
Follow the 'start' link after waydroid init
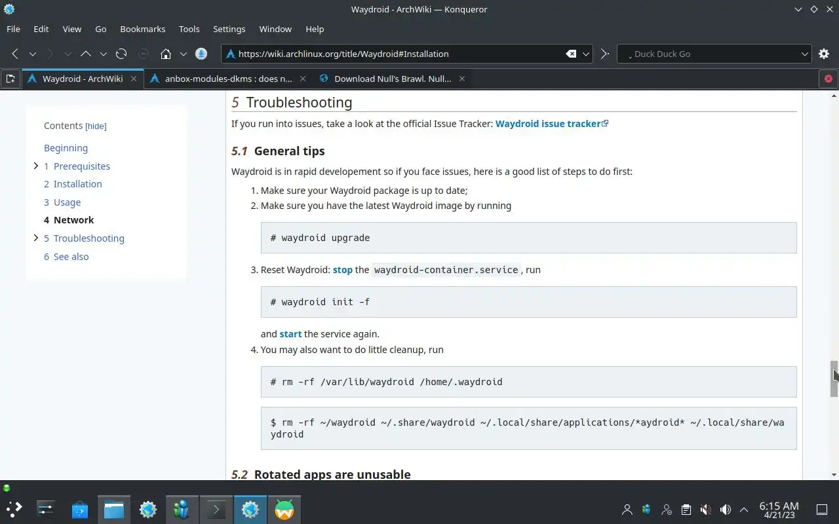[x=290, y=334]
